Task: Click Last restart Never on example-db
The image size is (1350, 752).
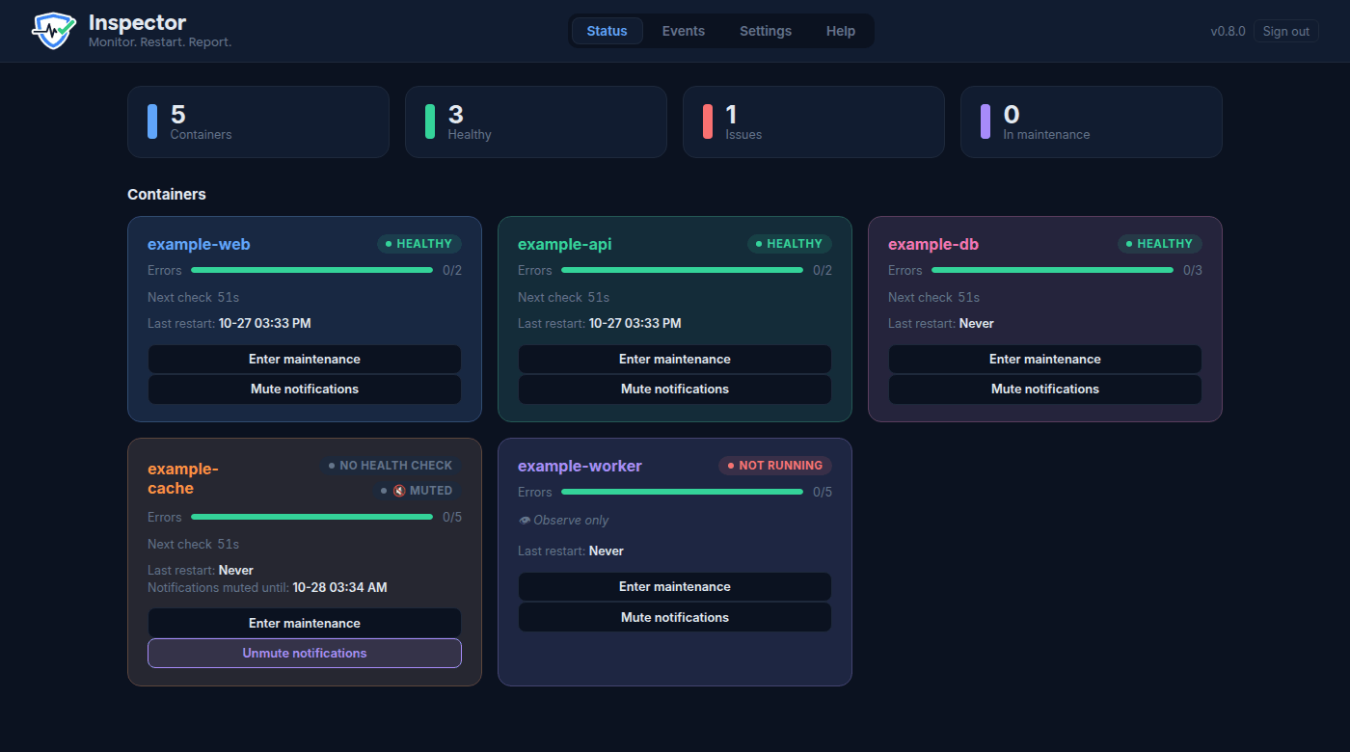Action: point(941,323)
